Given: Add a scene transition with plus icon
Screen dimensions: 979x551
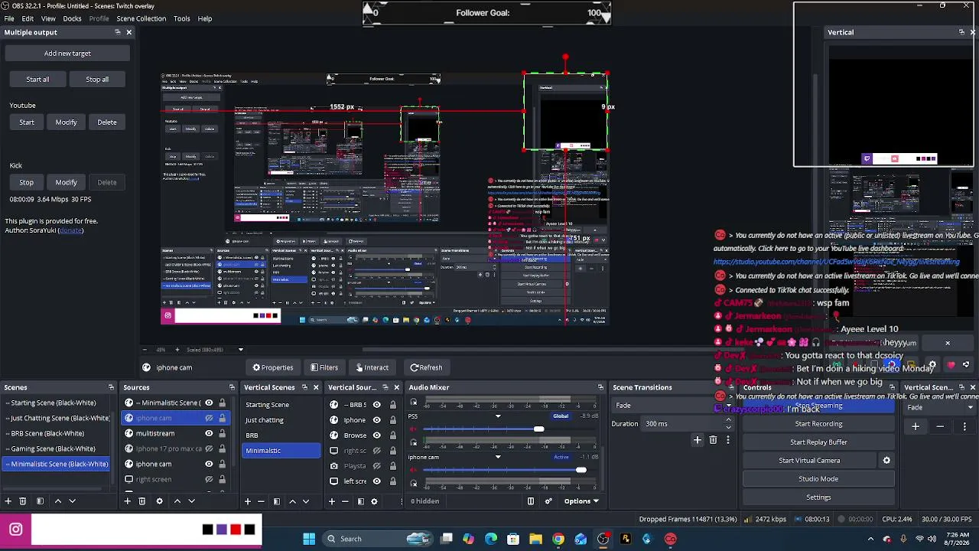Looking at the screenshot, I should coord(697,440).
